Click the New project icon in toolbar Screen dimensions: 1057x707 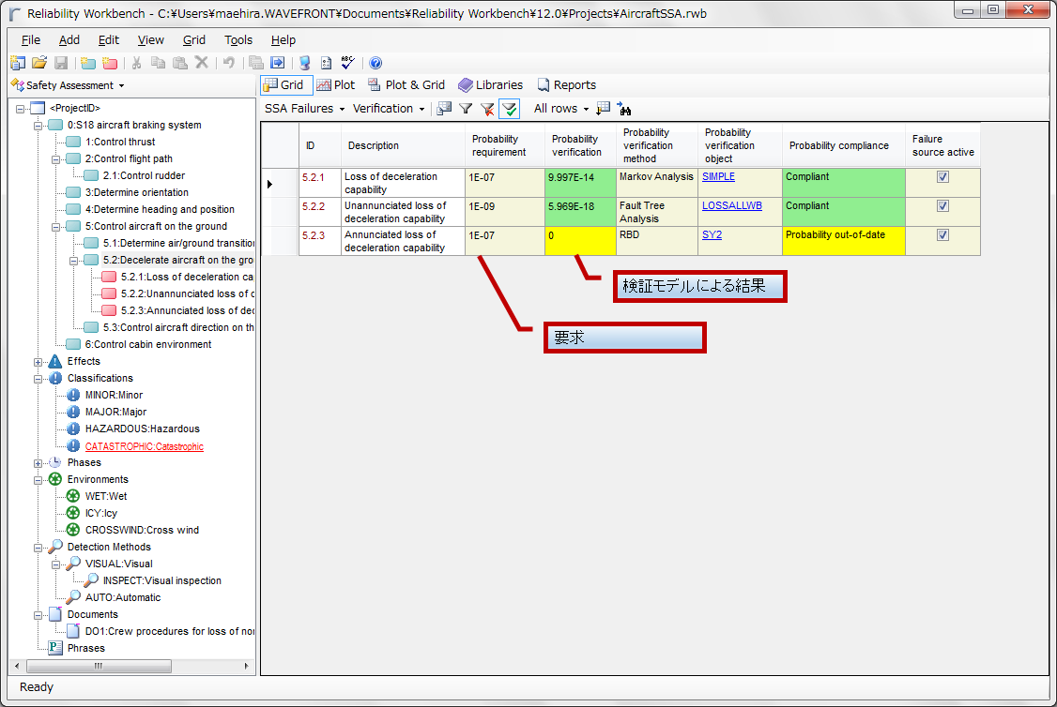point(18,63)
